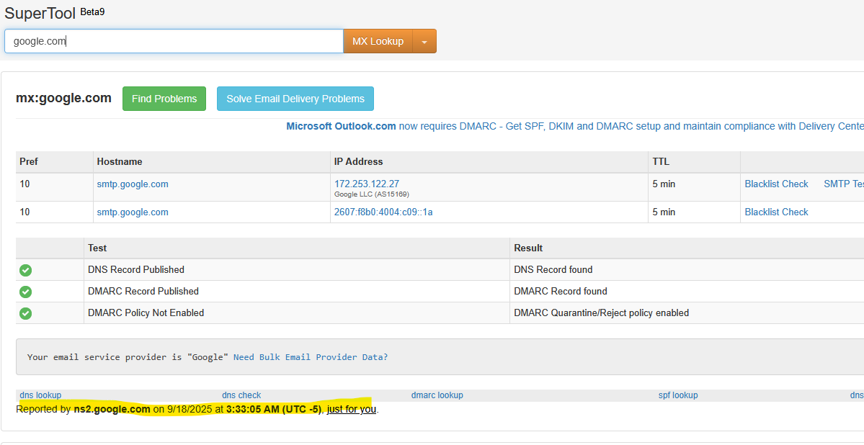This screenshot has height=445, width=864.
Task: Click green check icon for DMARC Record Published
Action: [x=25, y=292]
